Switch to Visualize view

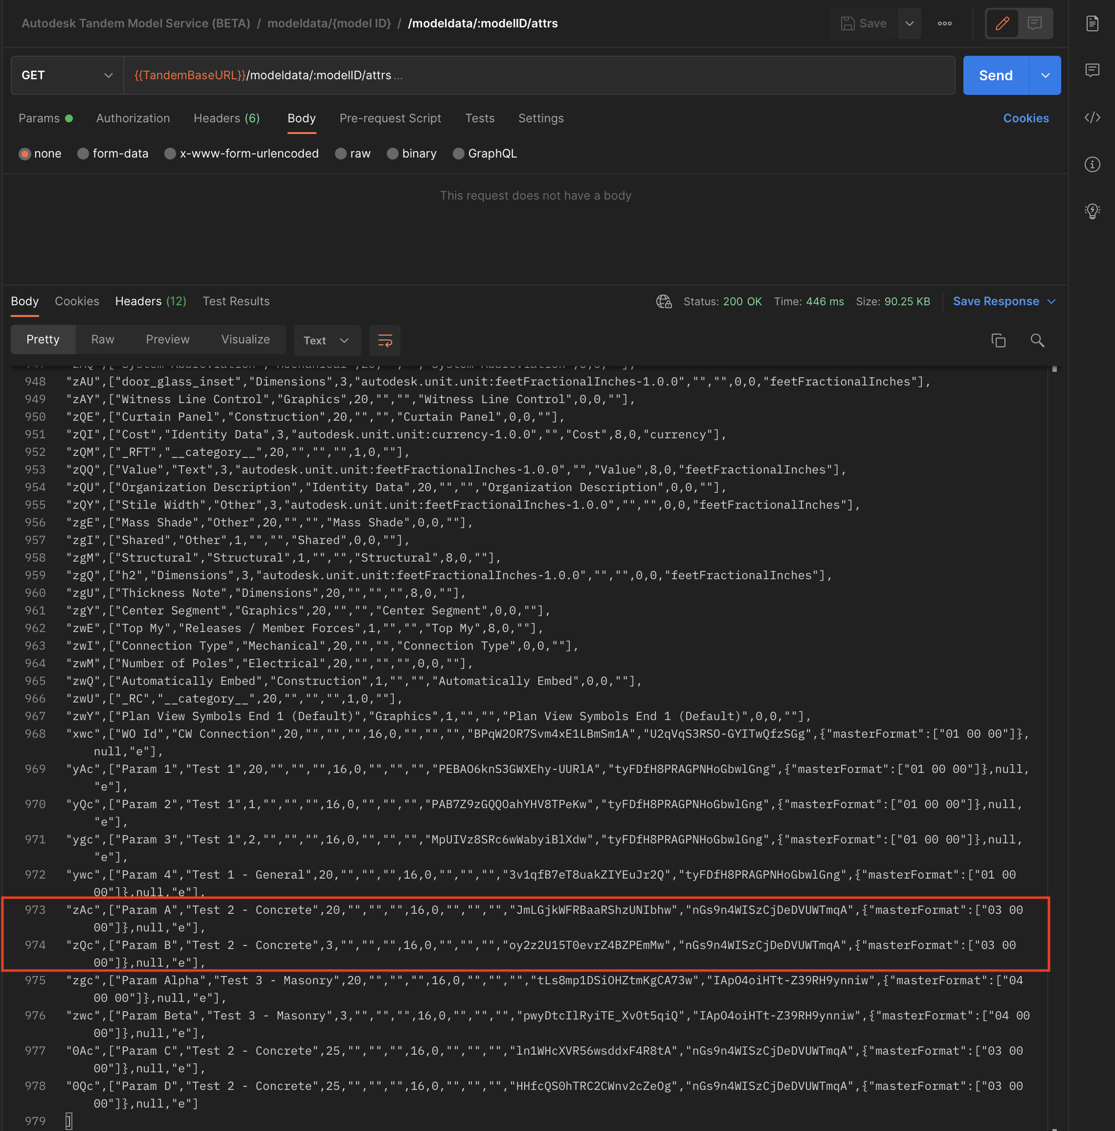click(245, 339)
